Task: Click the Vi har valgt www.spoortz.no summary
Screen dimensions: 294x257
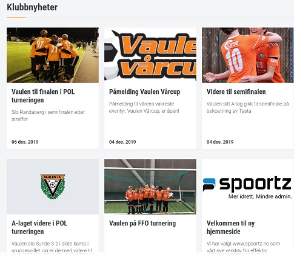Action: click(243, 247)
